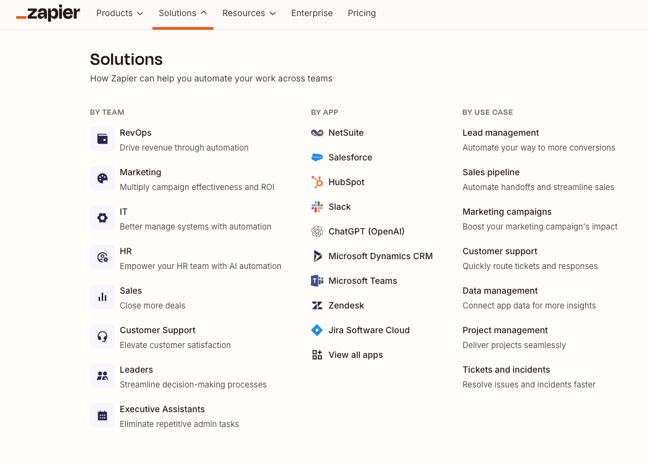Click the IT gear icon
Screen dimensions: 648x464
tap(102, 218)
